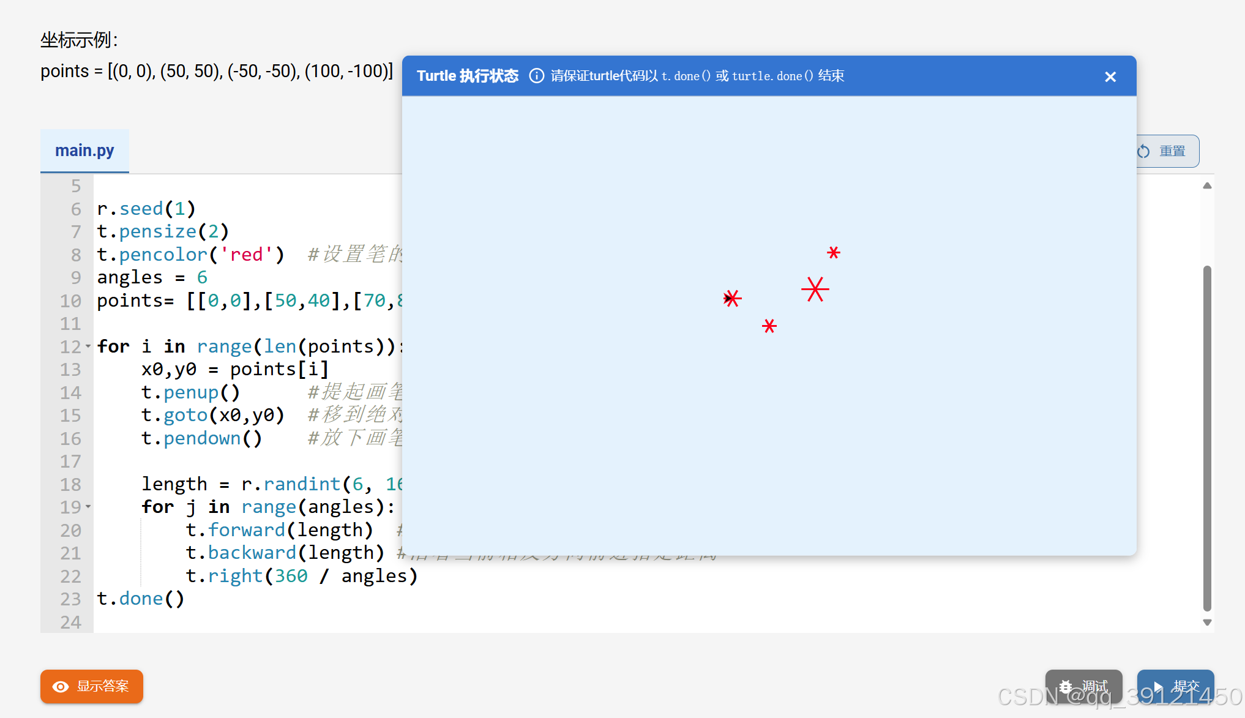Click the editor vertical scrollbar thumb
Screen dimensions: 1245x718
[1206, 438]
